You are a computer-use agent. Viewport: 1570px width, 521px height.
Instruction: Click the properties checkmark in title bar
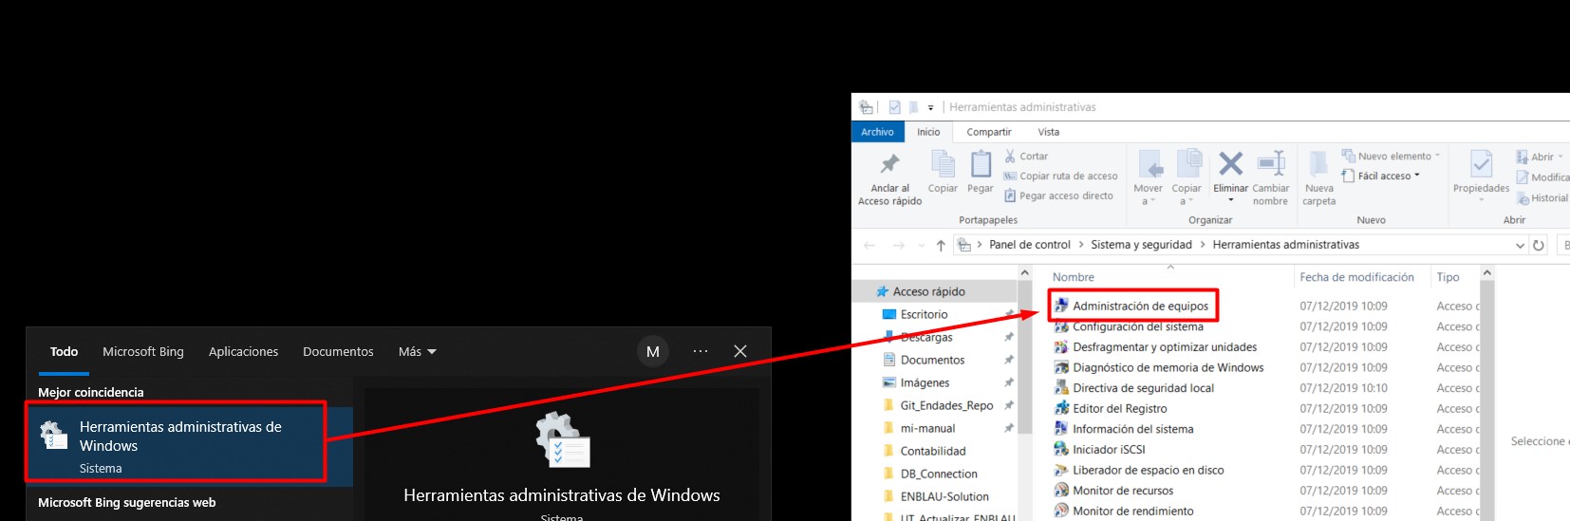point(894,107)
